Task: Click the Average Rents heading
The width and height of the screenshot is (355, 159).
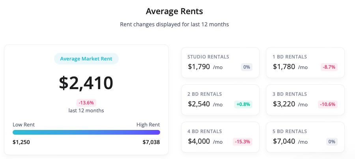Action: pyautogui.click(x=174, y=11)
